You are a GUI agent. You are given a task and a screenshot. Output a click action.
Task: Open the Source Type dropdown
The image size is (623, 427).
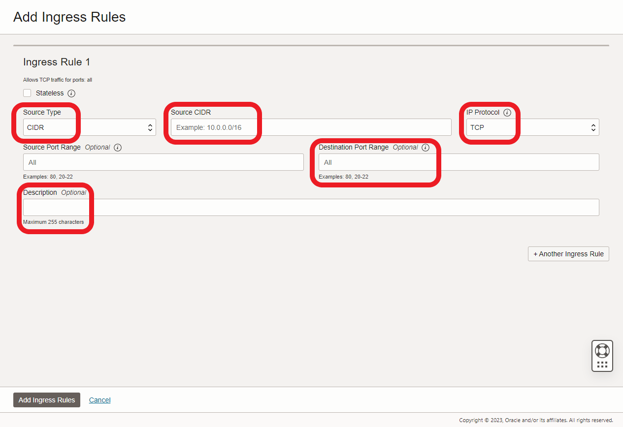pyautogui.click(x=89, y=127)
